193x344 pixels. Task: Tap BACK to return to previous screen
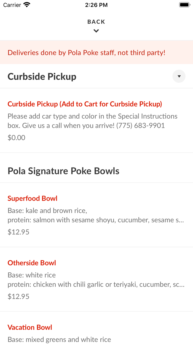coord(96,21)
